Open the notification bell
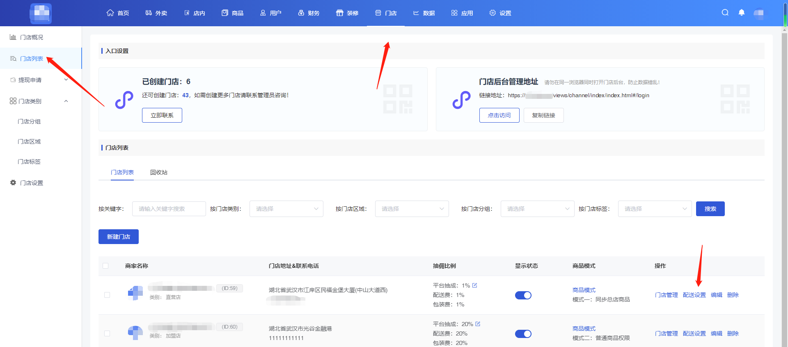Screen dimensions: 788x347 click(741, 13)
